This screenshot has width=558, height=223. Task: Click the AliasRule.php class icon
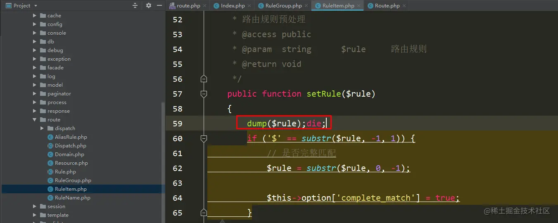pos(51,137)
